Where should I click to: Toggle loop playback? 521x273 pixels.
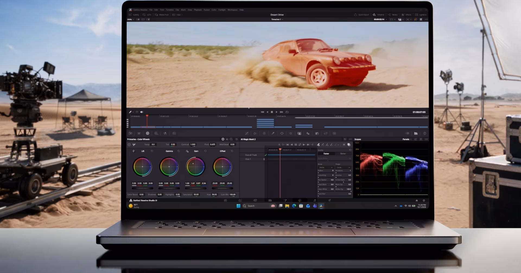point(287,112)
